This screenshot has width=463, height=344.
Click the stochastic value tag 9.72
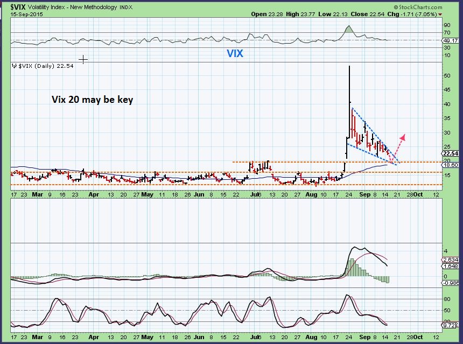point(451,325)
